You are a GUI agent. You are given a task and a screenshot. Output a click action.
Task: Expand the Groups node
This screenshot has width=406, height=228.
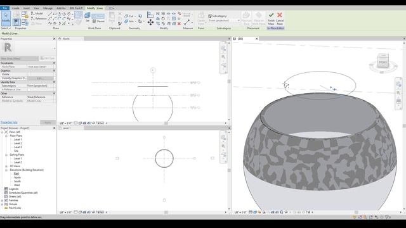(2, 204)
